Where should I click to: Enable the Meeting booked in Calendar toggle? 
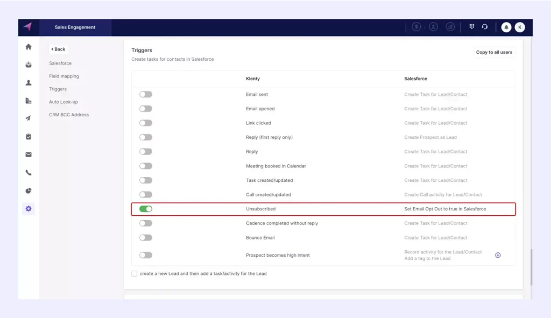pyautogui.click(x=145, y=166)
